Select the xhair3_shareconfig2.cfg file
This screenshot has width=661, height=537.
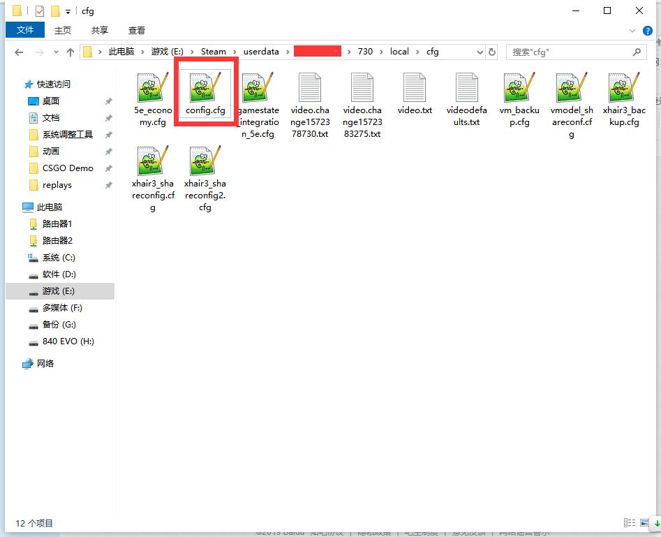click(x=205, y=179)
